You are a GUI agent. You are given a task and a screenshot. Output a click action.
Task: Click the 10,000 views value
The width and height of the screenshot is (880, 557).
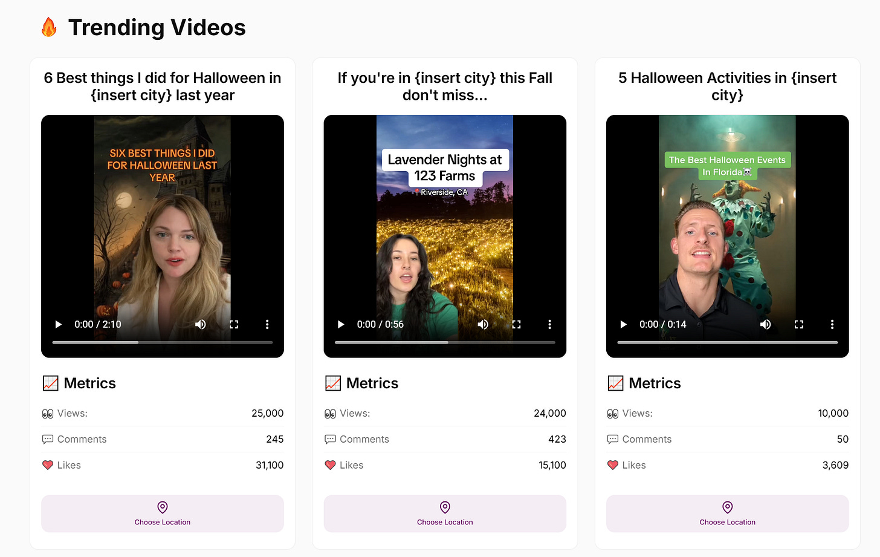tap(833, 414)
